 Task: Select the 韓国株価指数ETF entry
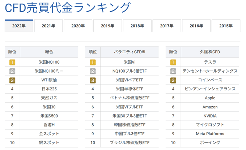[130, 125]
